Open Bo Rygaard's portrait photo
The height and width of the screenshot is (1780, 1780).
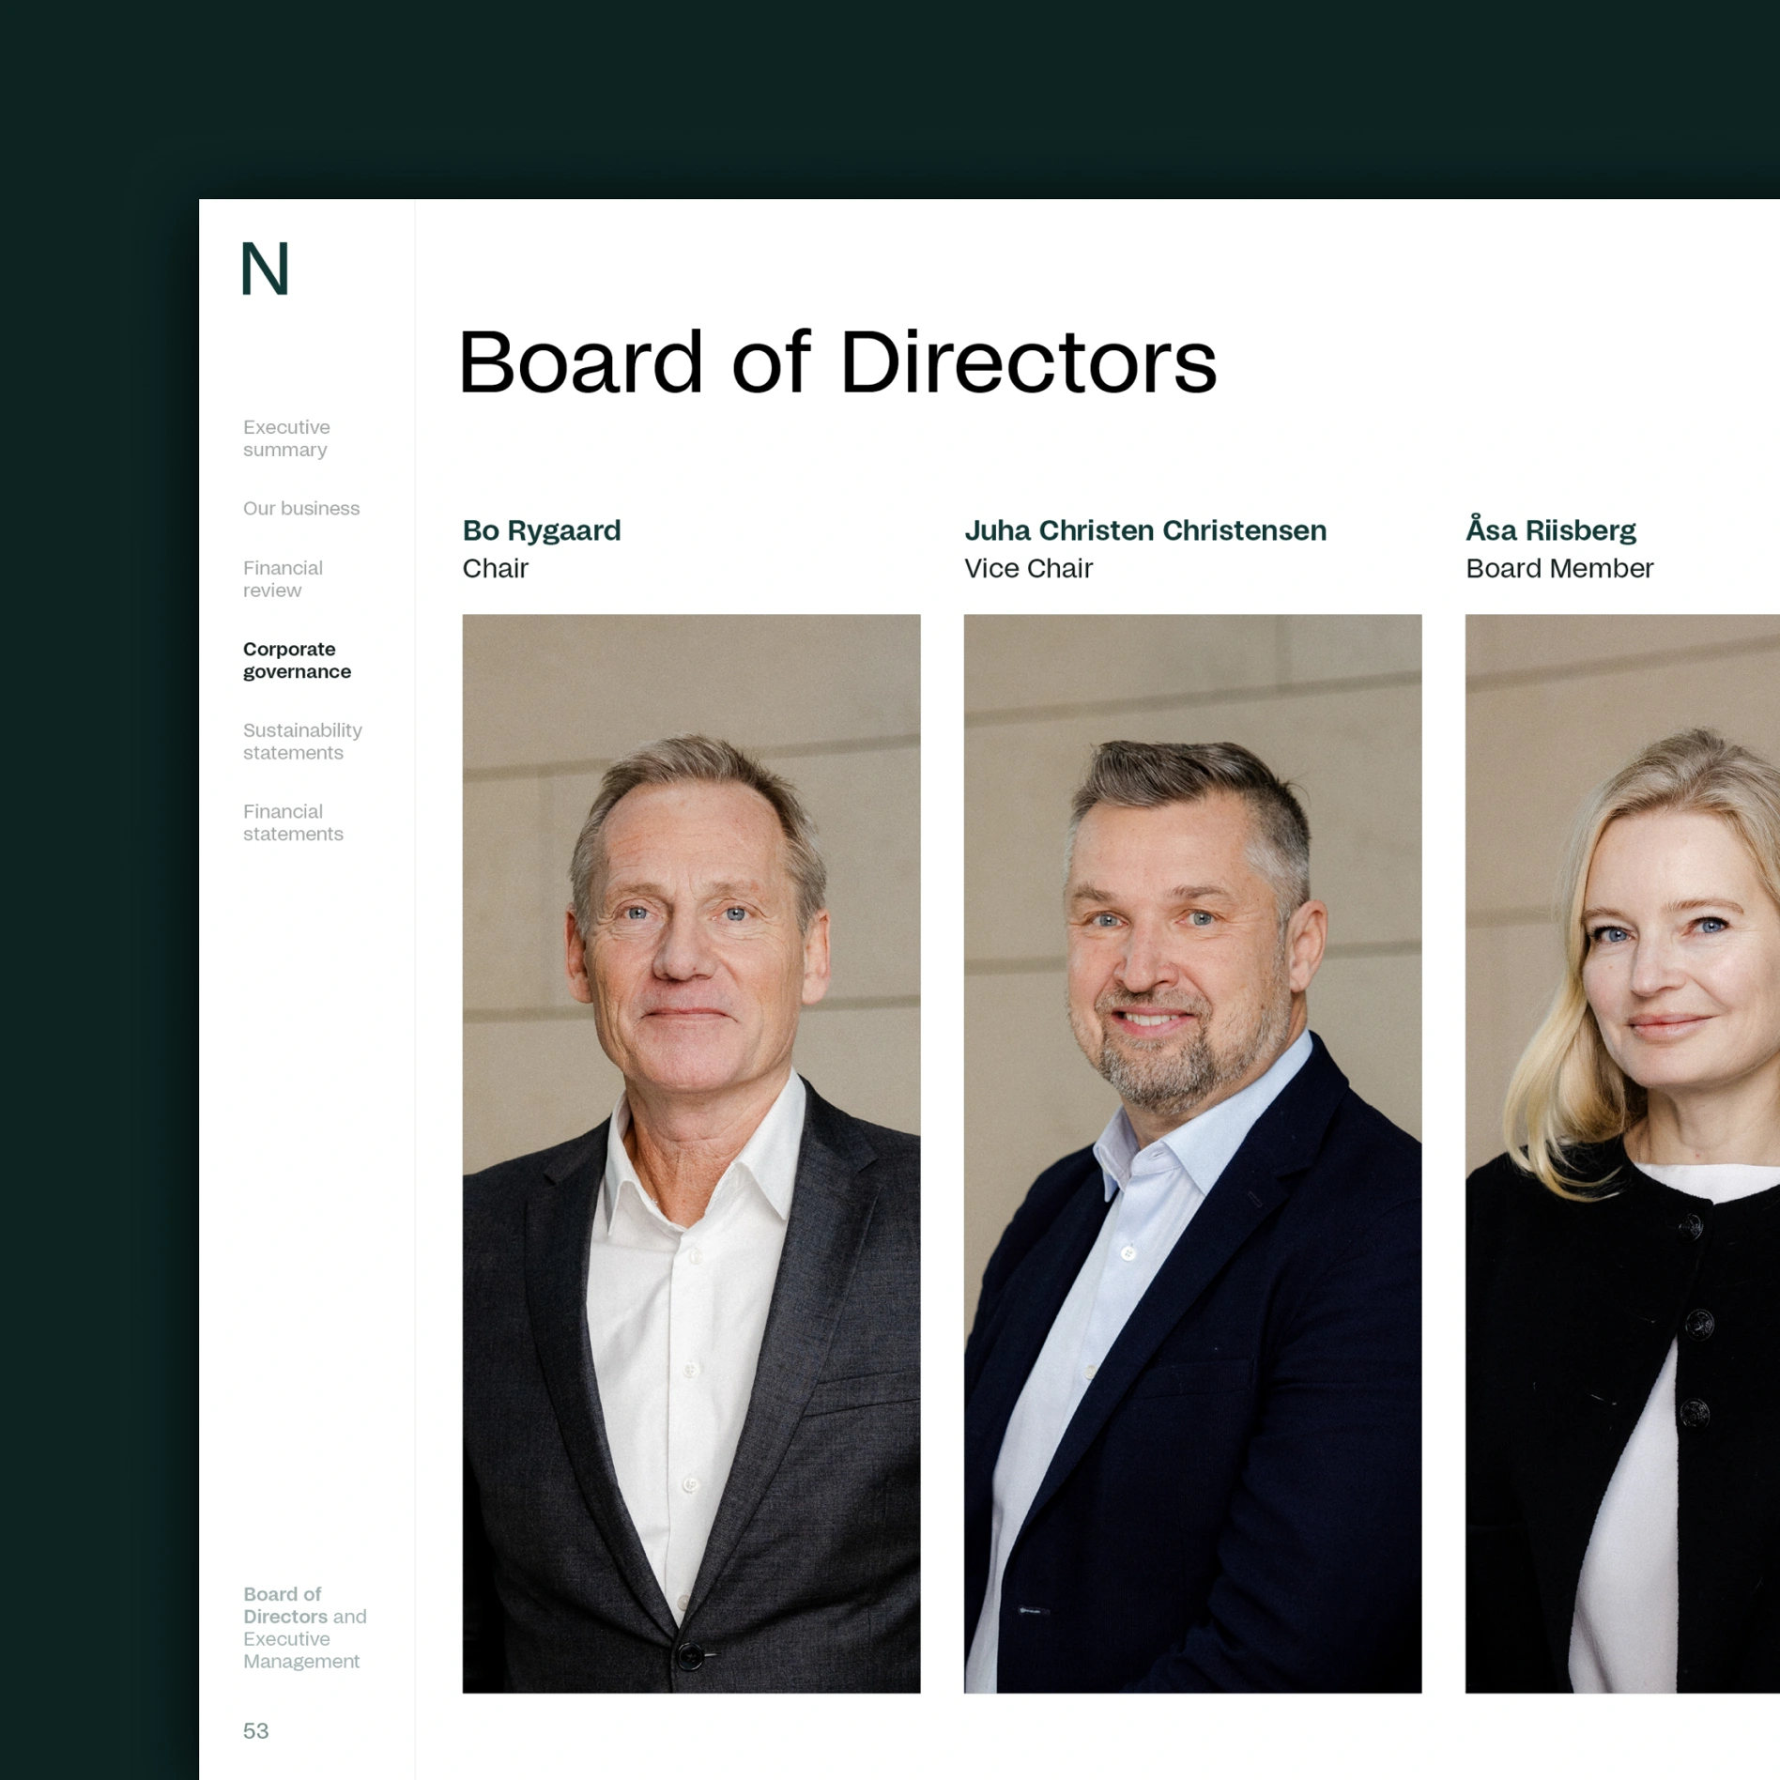pos(691,1153)
